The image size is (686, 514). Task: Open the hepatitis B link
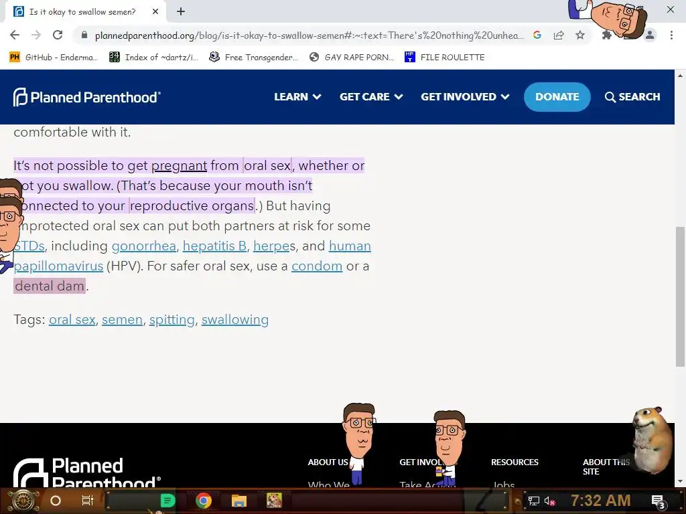[214, 246]
